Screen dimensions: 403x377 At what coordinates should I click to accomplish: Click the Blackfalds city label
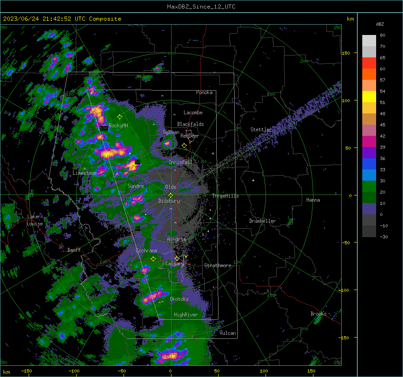190,124
